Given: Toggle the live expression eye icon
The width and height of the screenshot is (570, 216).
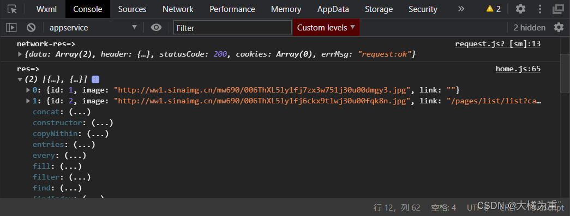Looking at the screenshot, I should pyautogui.click(x=157, y=27).
